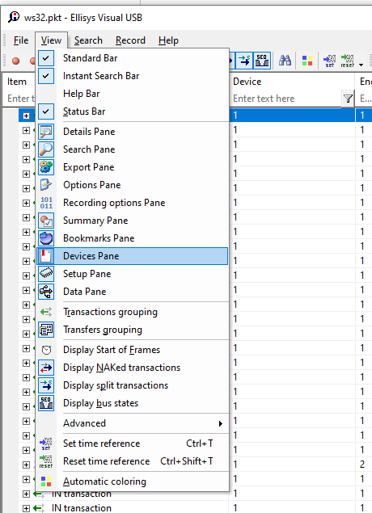Expand the last IN transaction row
The height and width of the screenshot is (513, 372).
(26, 508)
